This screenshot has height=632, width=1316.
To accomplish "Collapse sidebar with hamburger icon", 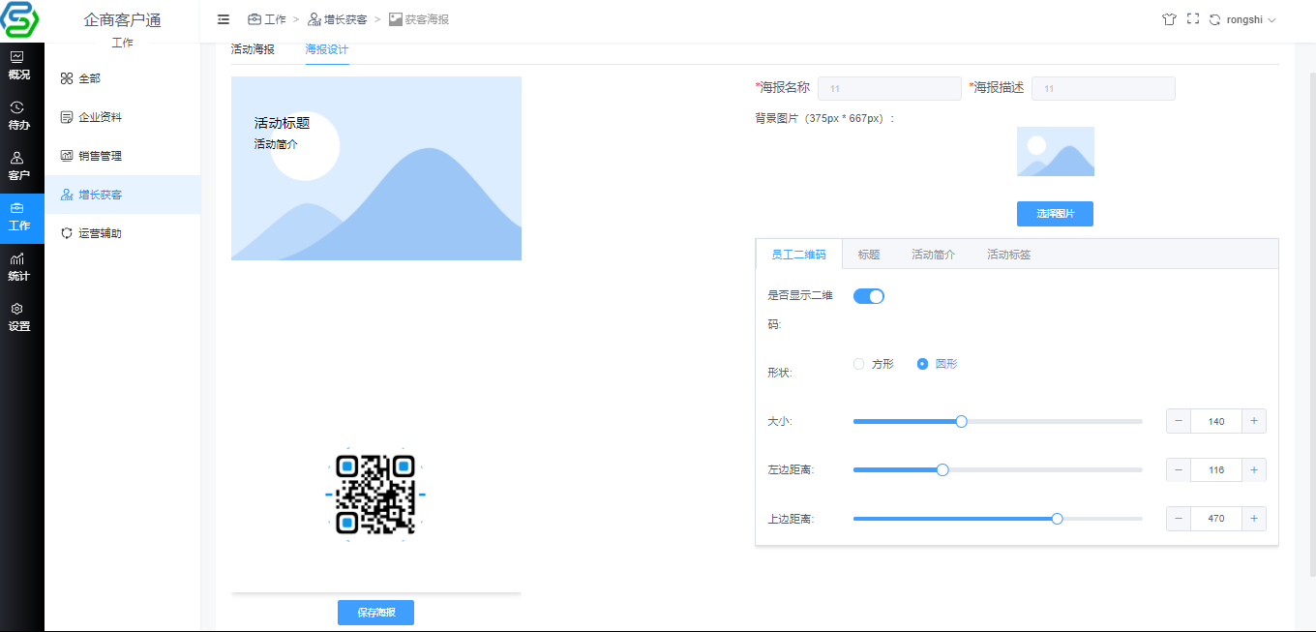I will [224, 19].
